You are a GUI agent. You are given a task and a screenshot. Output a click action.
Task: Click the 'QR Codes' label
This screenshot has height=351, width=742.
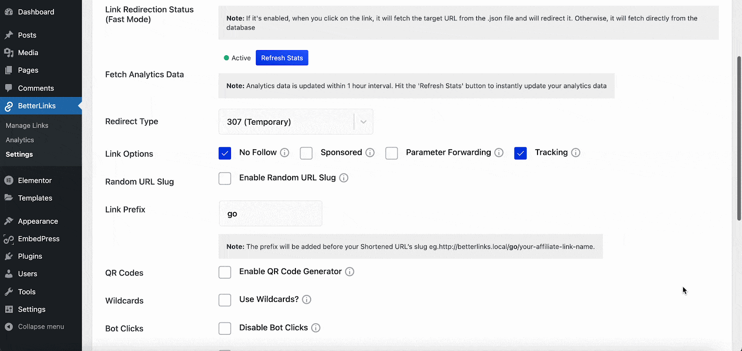tap(124, 273)
